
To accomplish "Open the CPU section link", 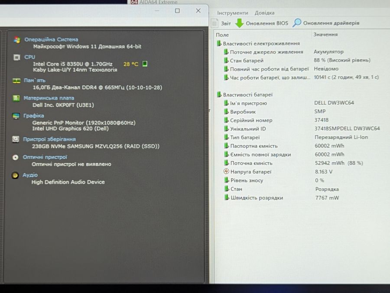I will (x=29, y=57).
